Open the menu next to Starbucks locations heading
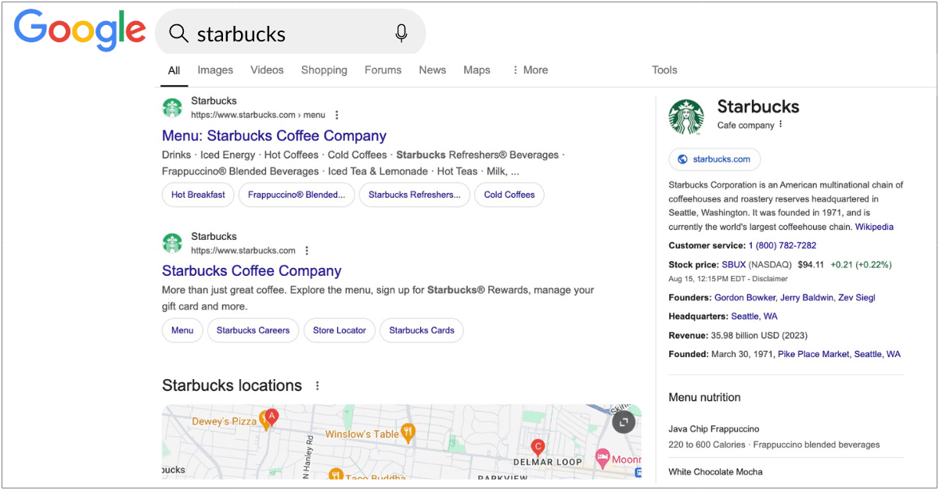The width and height of the screenshot is (939, 490). pos(317,385)
